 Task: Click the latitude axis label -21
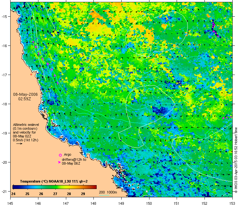point(4,191)
